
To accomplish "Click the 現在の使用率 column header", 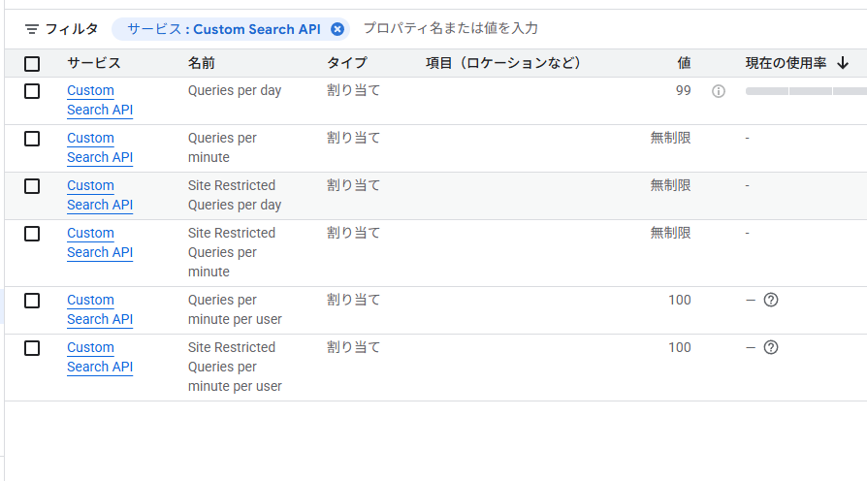I will click(786, 63).
